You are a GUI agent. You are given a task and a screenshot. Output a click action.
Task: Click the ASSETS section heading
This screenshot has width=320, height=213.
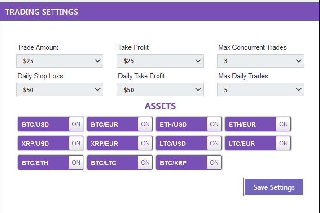coord(160,106)
